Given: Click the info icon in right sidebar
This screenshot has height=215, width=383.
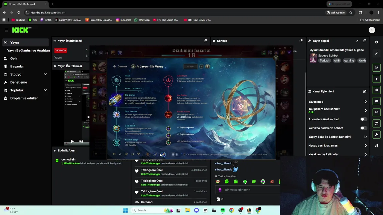Looking at the screenshot, I should pos(376,42).
